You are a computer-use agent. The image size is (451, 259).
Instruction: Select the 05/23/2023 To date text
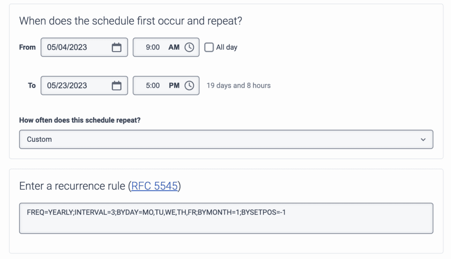click(67, 86)
